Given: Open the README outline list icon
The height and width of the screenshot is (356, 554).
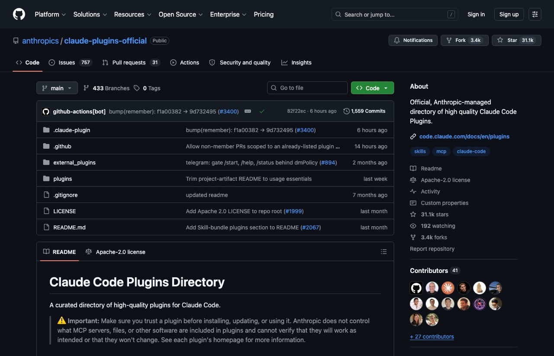Looking at the screenshot, I should [x=383, y=252].
